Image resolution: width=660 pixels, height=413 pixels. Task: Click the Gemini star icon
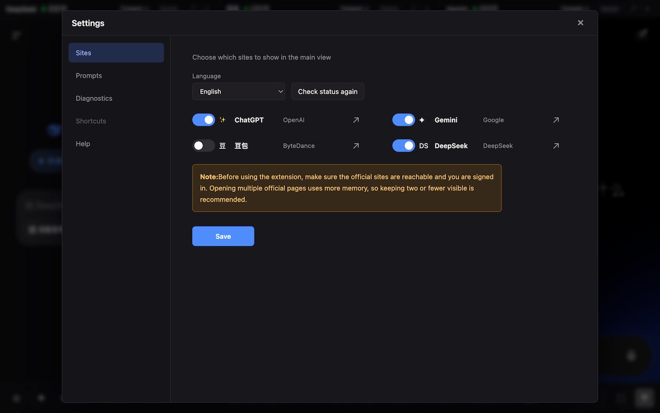422,120
